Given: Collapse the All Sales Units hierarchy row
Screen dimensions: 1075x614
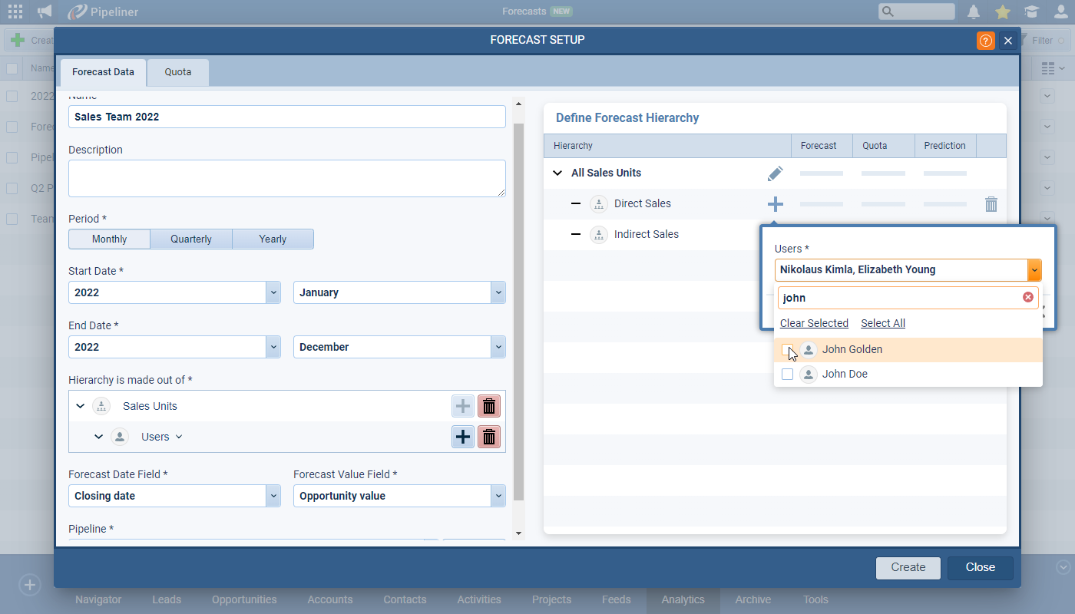Looking at the screenshot, I should pyautogui.click(x=557, y=173).
